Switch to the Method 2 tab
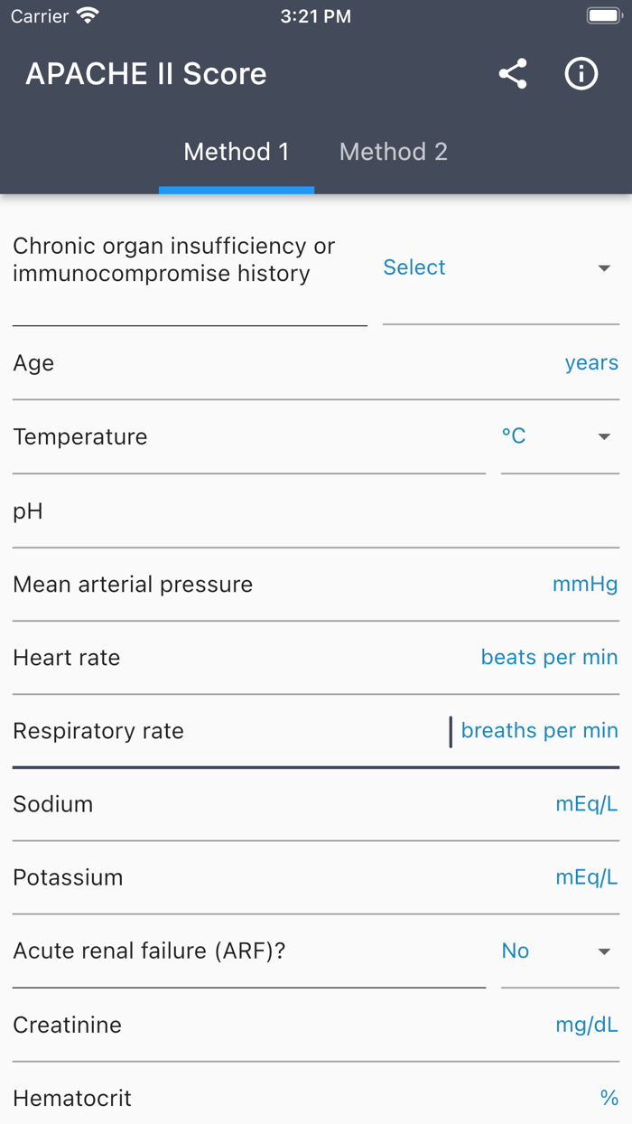The width and height of the screenshot is (632, 1124). pos(393,152)
